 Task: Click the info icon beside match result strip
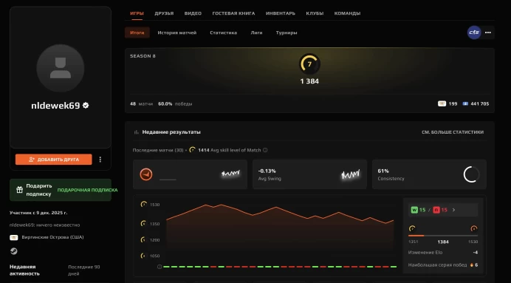[160, 267]
